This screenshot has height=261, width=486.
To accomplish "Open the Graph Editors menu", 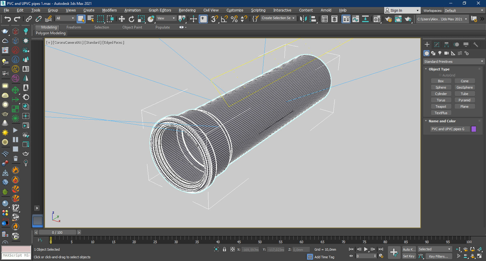I will click(x=160, y=10).
